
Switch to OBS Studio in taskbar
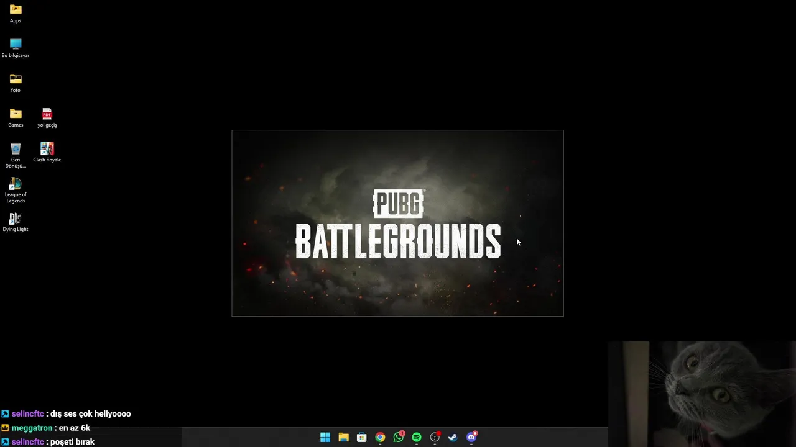[435, 437]
